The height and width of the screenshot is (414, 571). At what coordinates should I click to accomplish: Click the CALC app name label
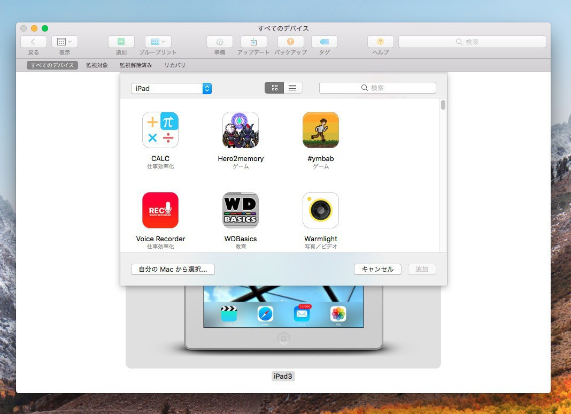pyautogui.click(x=160, y=158)
